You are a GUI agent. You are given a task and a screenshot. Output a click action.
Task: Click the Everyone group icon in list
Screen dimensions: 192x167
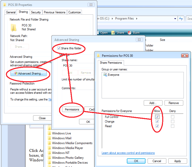tap(105, 75)
